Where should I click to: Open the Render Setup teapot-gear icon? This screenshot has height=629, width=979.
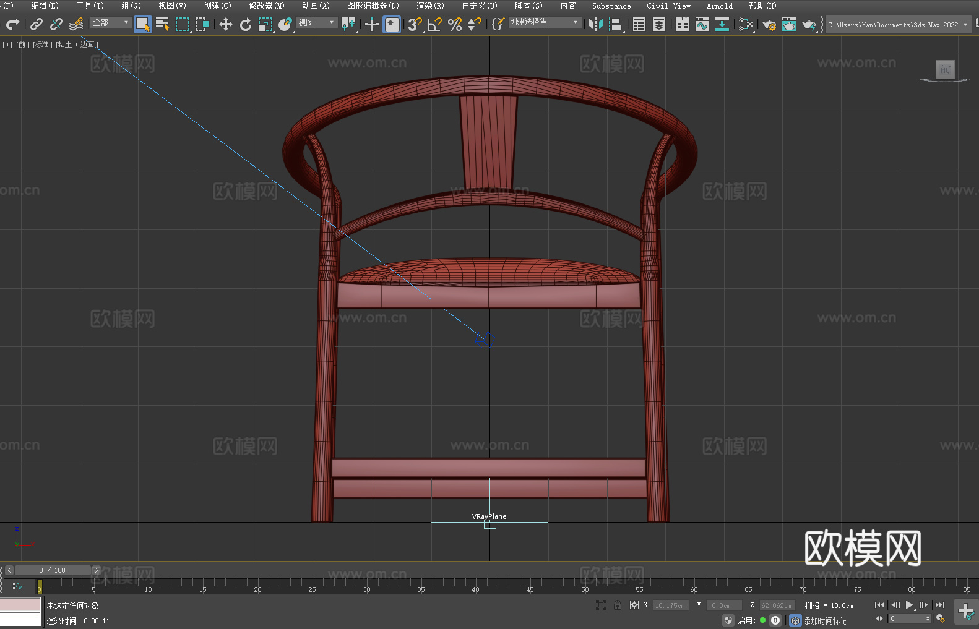pyautogui.click(x=769, y=25)
